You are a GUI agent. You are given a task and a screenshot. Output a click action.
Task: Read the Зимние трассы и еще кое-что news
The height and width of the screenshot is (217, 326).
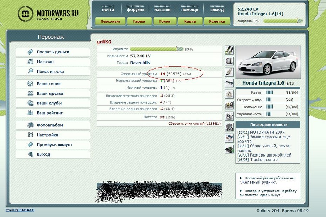point(263,139)
